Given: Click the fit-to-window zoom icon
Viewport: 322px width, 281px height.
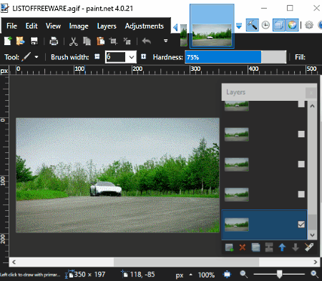Looking at the screenshot, I should pos(227,275).
